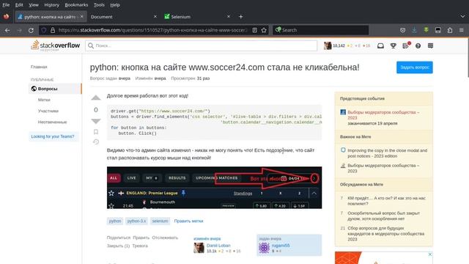Close the advertisement with the X icon

point(430,254)
